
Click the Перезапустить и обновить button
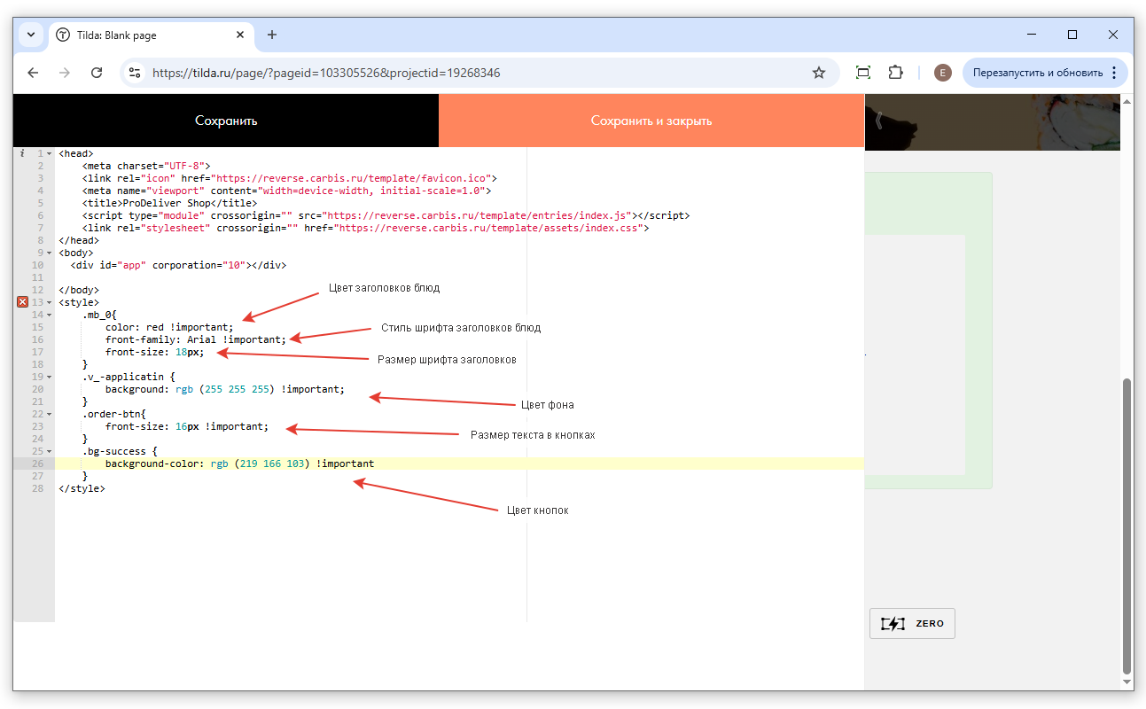[1037, 73]
